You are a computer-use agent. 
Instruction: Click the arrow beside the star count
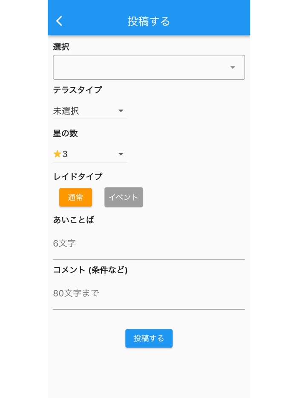pyautogui.click(x=121, y=154)
